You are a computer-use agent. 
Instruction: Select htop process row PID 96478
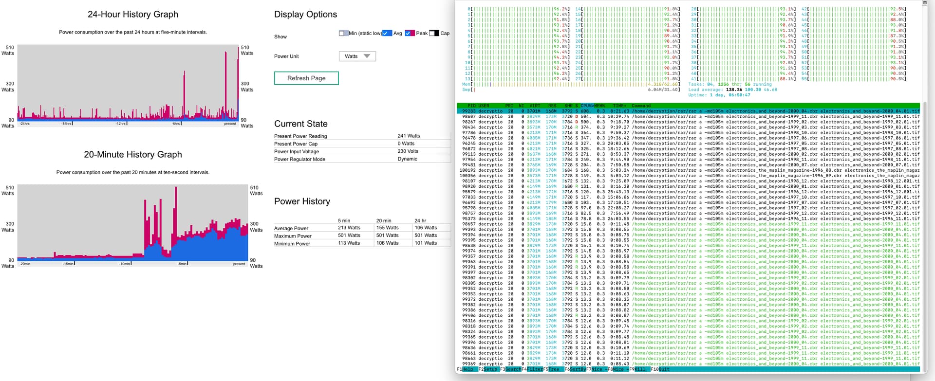[688, 138]
